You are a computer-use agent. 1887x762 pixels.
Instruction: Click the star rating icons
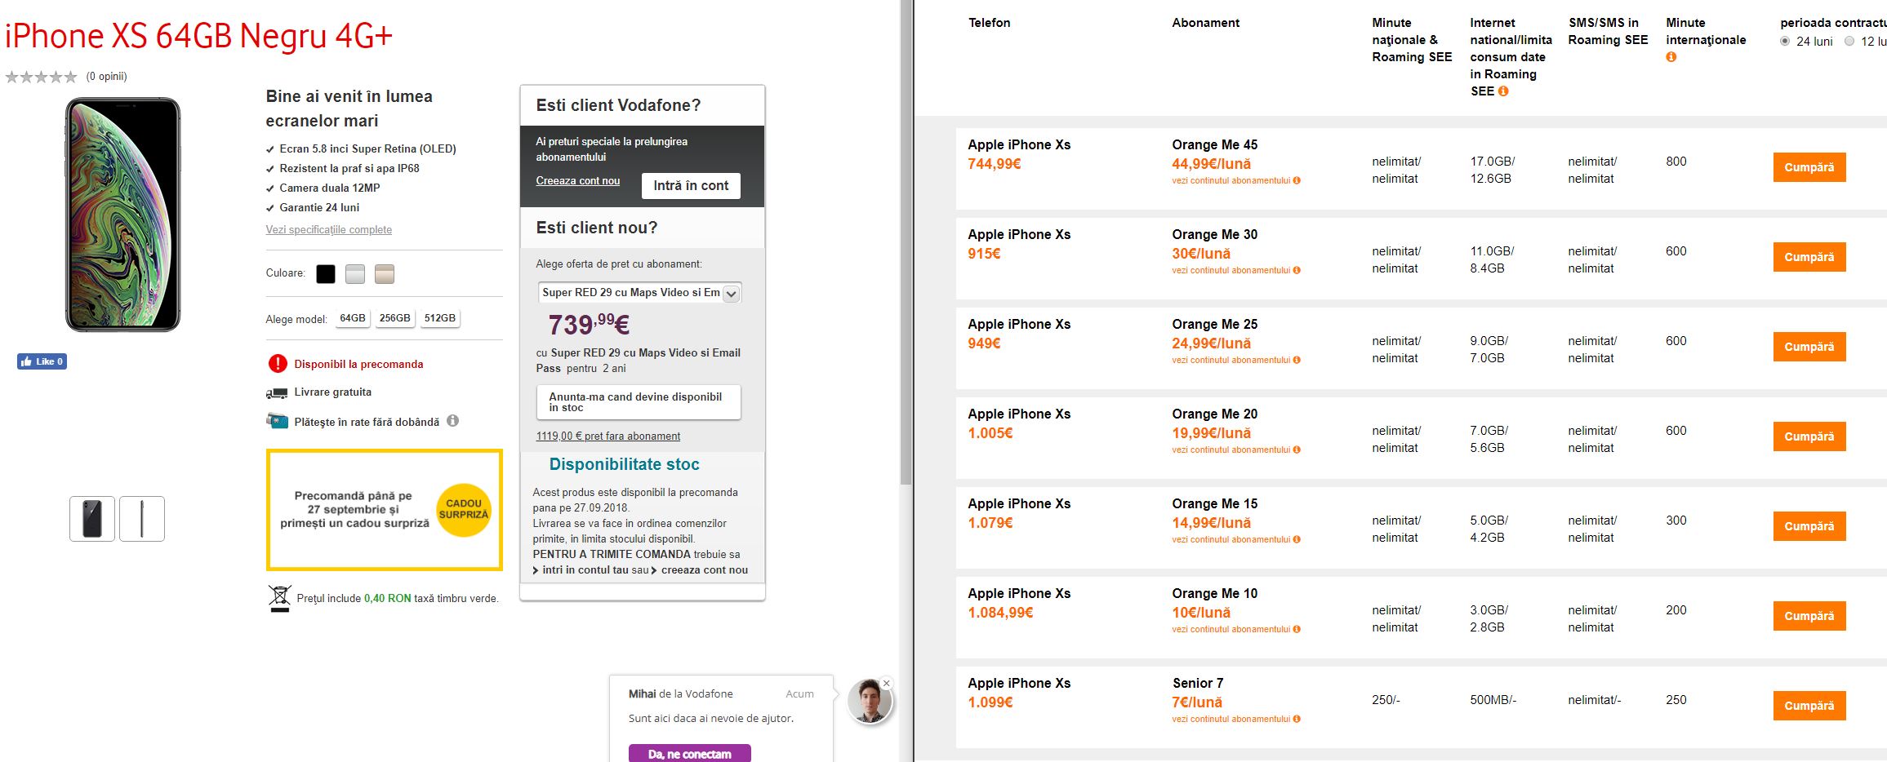pyautogui.click(x=41, y=77)
